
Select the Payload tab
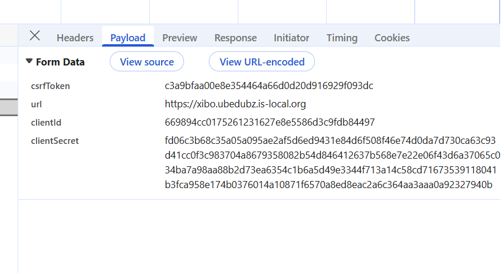click(127, 38)
